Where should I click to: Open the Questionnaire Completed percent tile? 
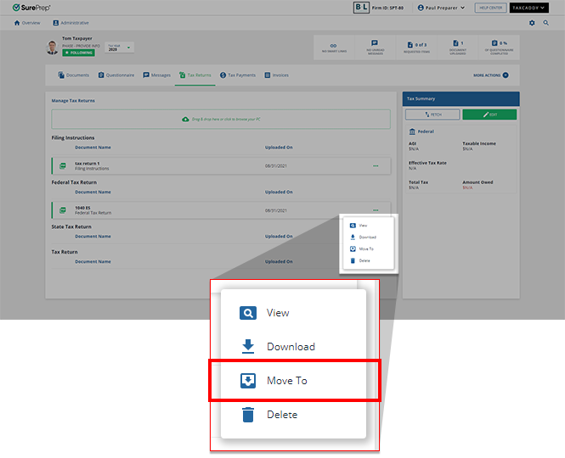click(499, 47)
